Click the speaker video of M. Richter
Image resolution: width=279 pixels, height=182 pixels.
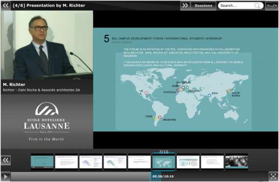point(47,45)
